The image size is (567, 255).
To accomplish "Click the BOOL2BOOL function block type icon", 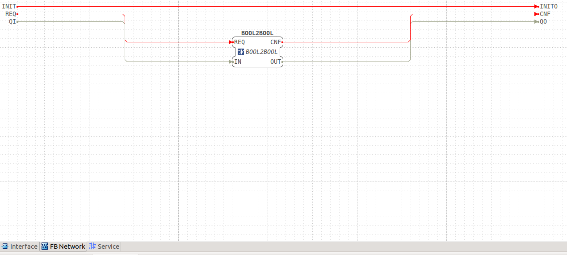I will click(x=241, y=52).
